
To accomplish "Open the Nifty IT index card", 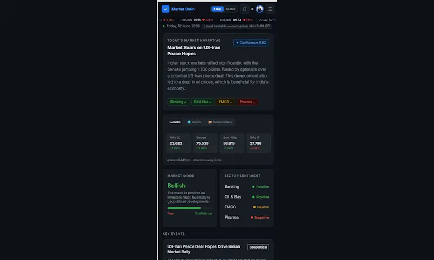I will [258, 143].
